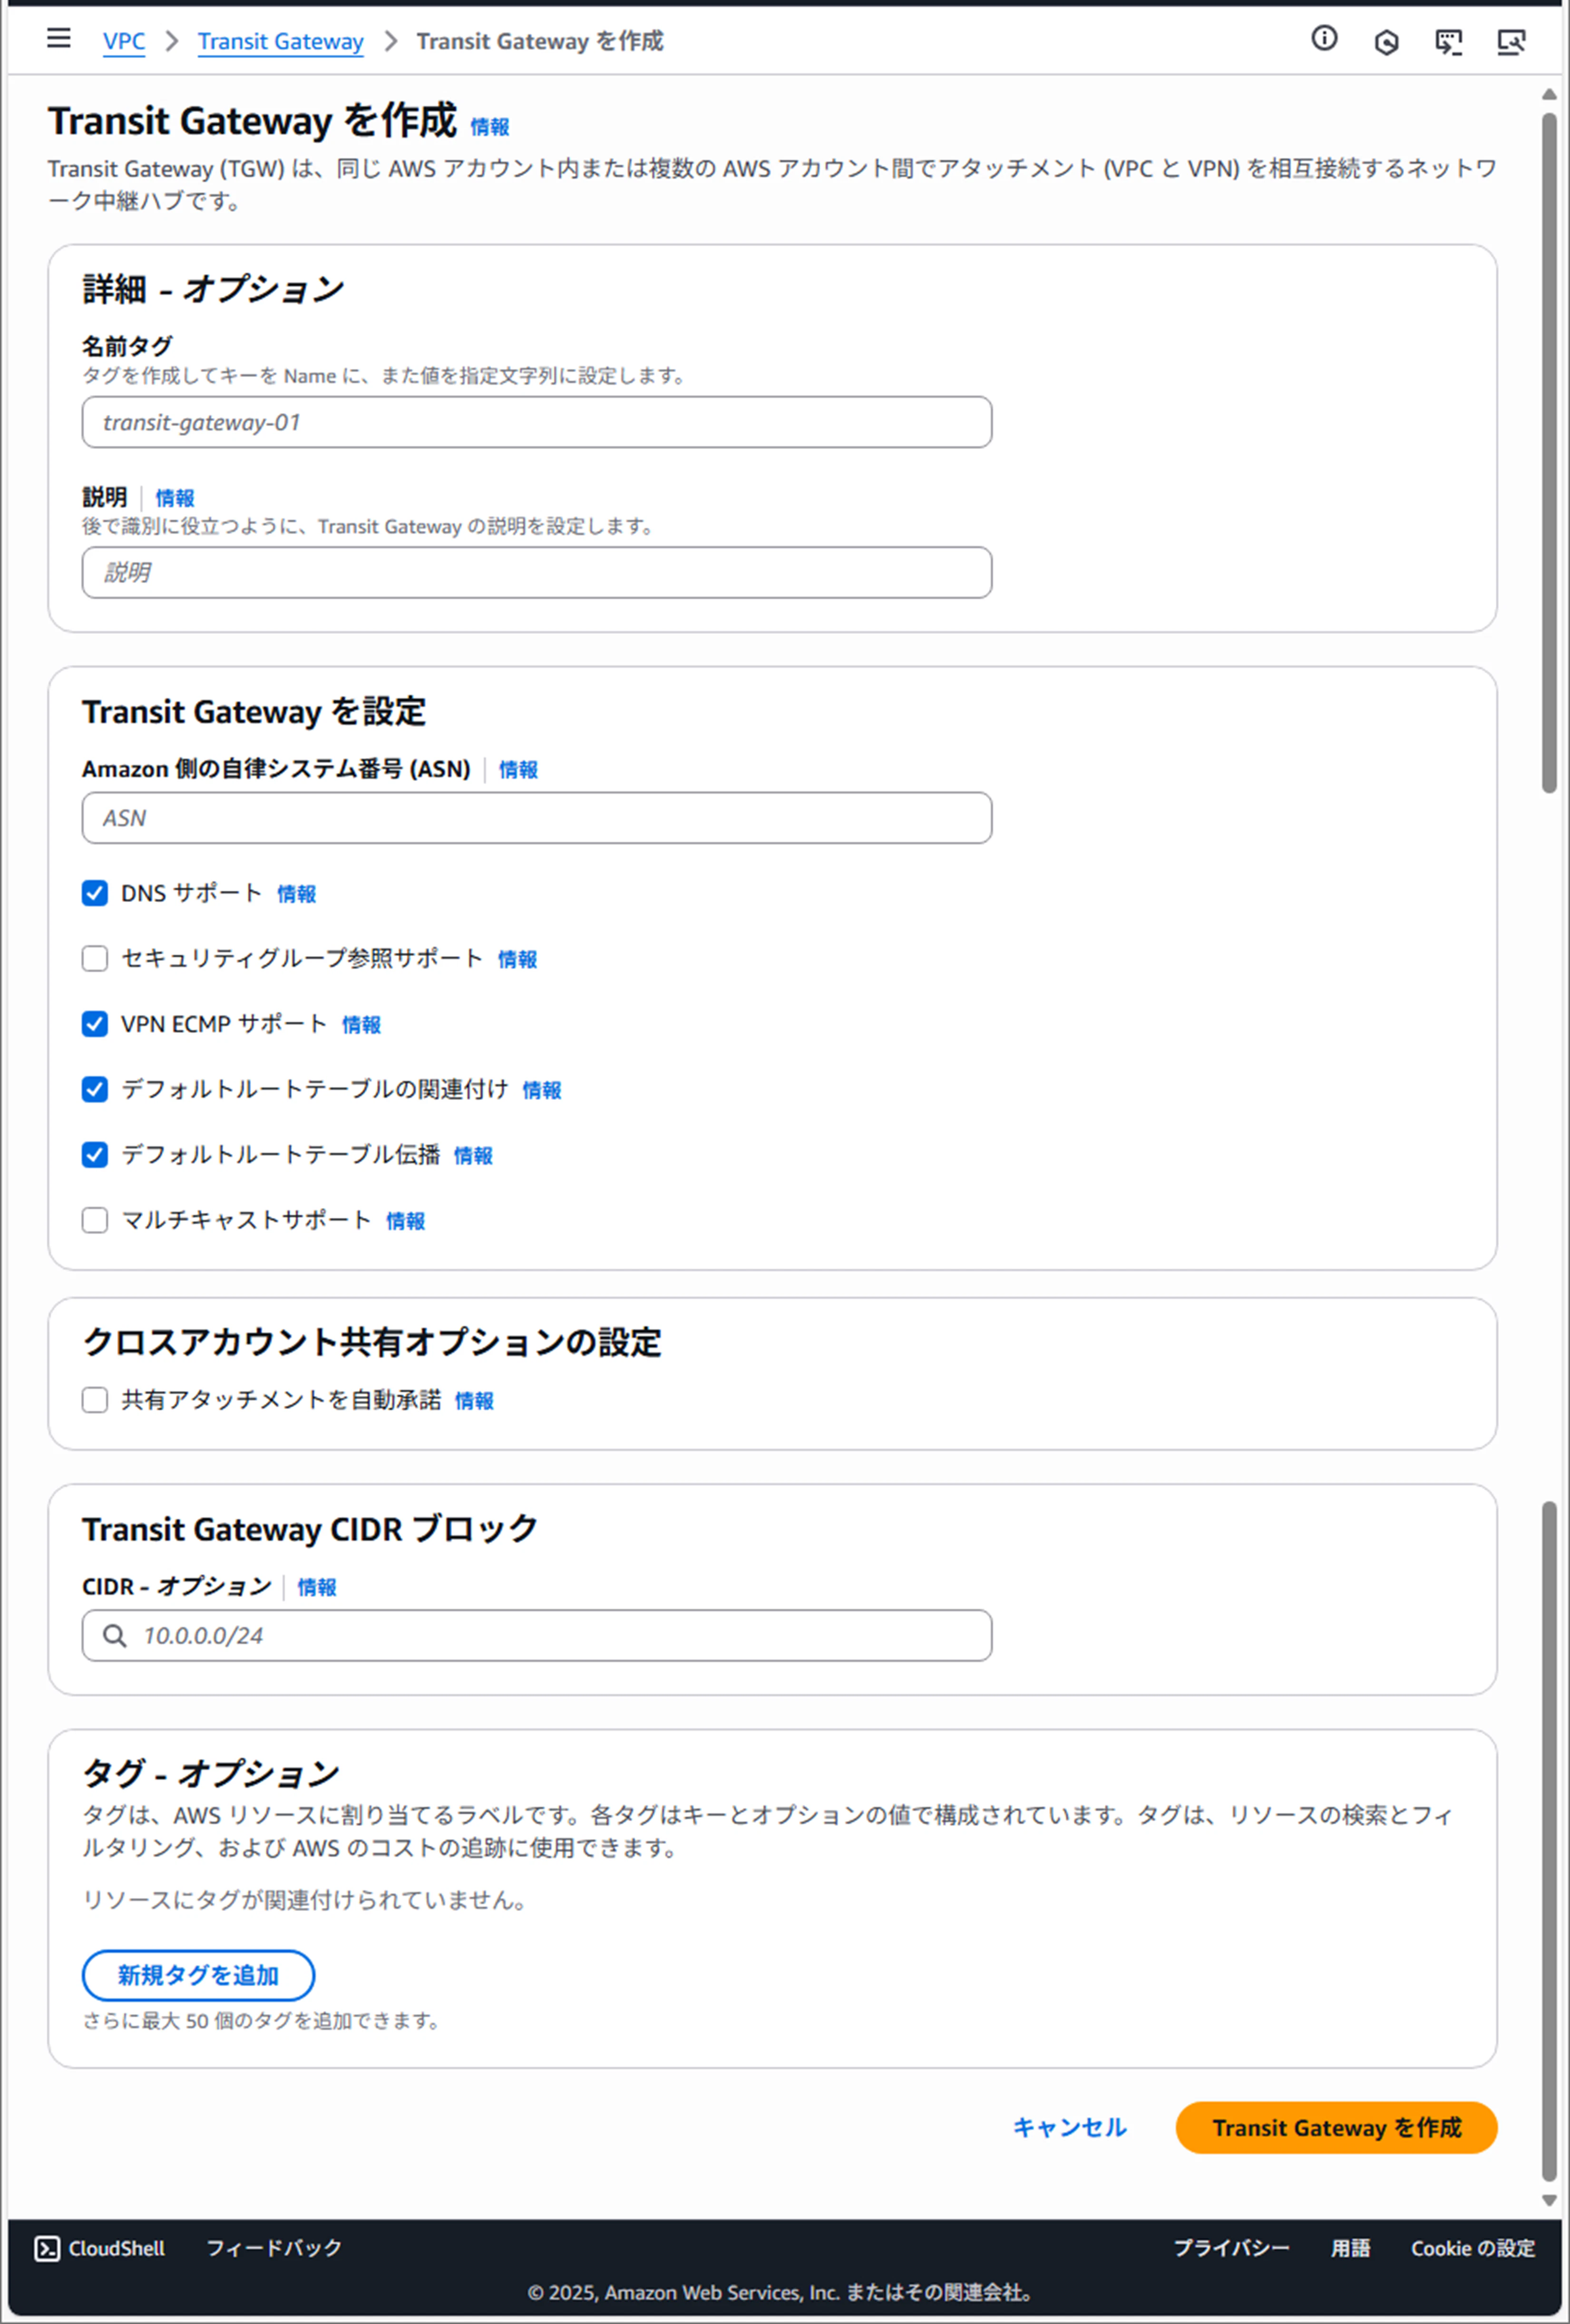Enable マルチキャストサポート checkbox
This screenshot has width=1570, height=2324.
pos(95,1220)
